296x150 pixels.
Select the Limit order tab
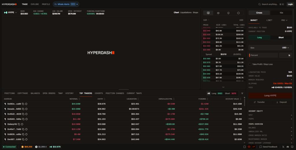coord(269,20)
